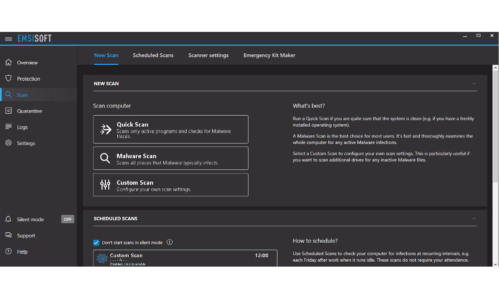Click the "12:00" scheduled time
Viewport: 499px width, 299px height.
[x=261, y=256]
